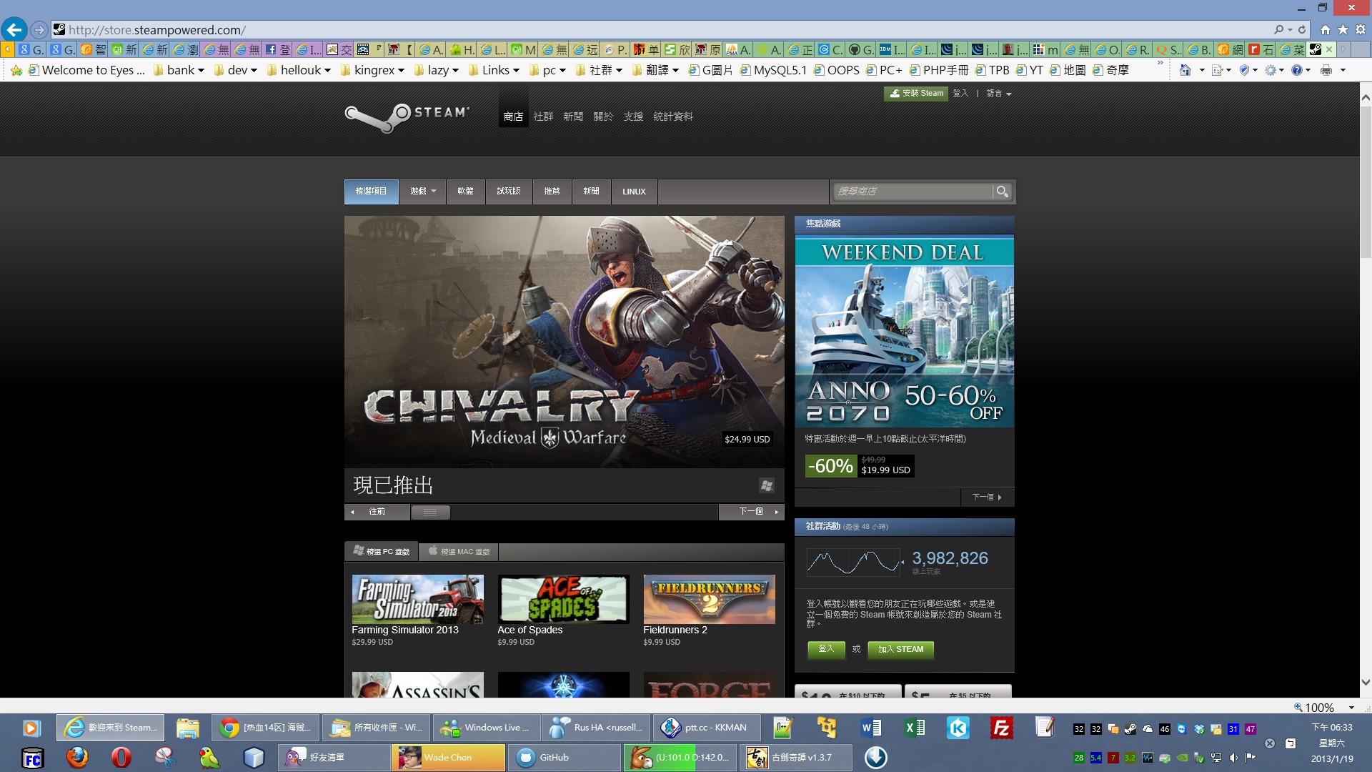The image size is (1372, 772).
Task: Click the add to favorites bar star icon
Action: (x=16, y=70)
